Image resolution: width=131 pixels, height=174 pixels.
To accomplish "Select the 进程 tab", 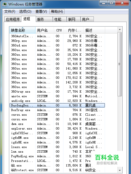I will tap(29, 19).
